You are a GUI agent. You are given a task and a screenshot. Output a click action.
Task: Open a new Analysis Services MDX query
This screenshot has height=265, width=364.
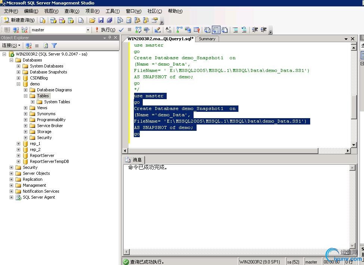click(x=53, y=20)
